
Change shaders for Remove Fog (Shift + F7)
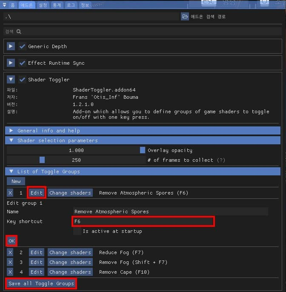[x=70, y=262]
